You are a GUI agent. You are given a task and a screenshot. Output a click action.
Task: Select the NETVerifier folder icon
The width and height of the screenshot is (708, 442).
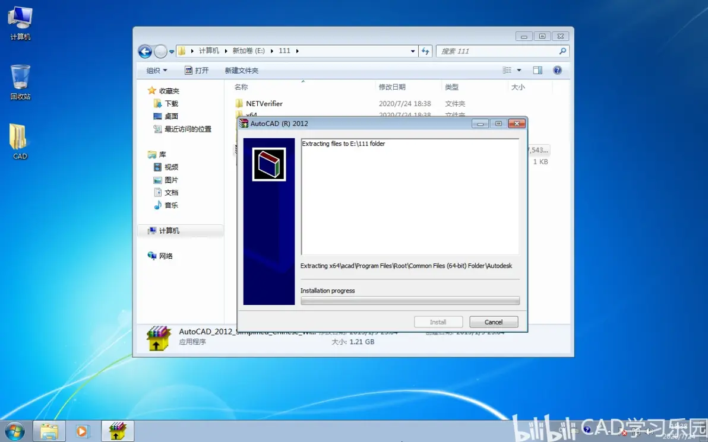pyautogui.click(x=239, y=103)
